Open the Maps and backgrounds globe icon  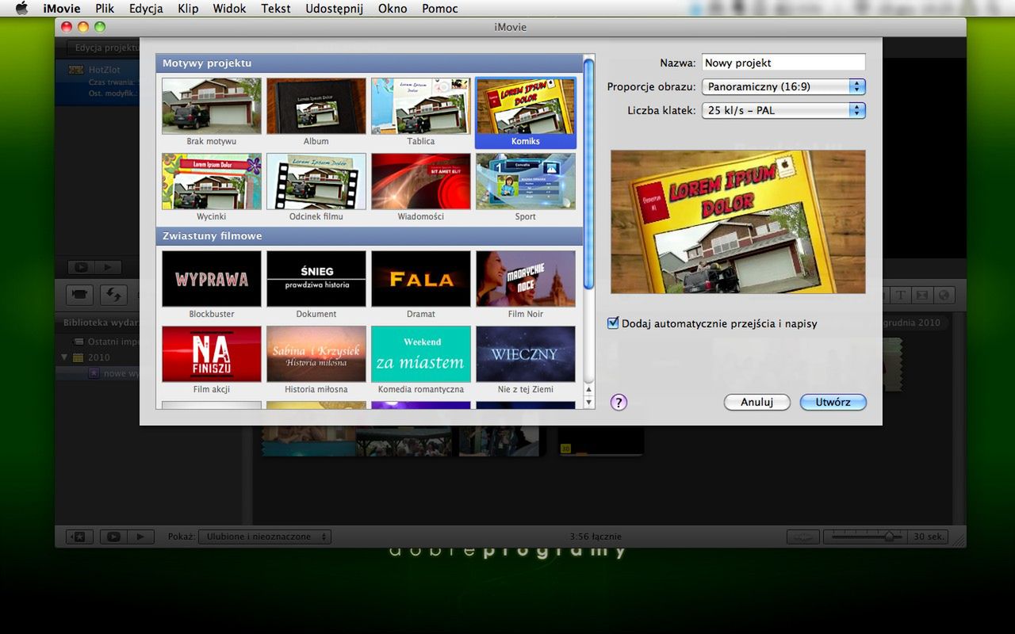[943, 295]
